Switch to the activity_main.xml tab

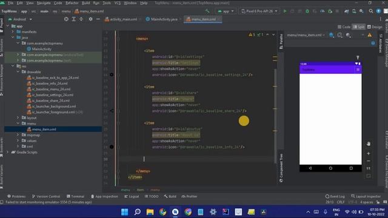point(123,19)
